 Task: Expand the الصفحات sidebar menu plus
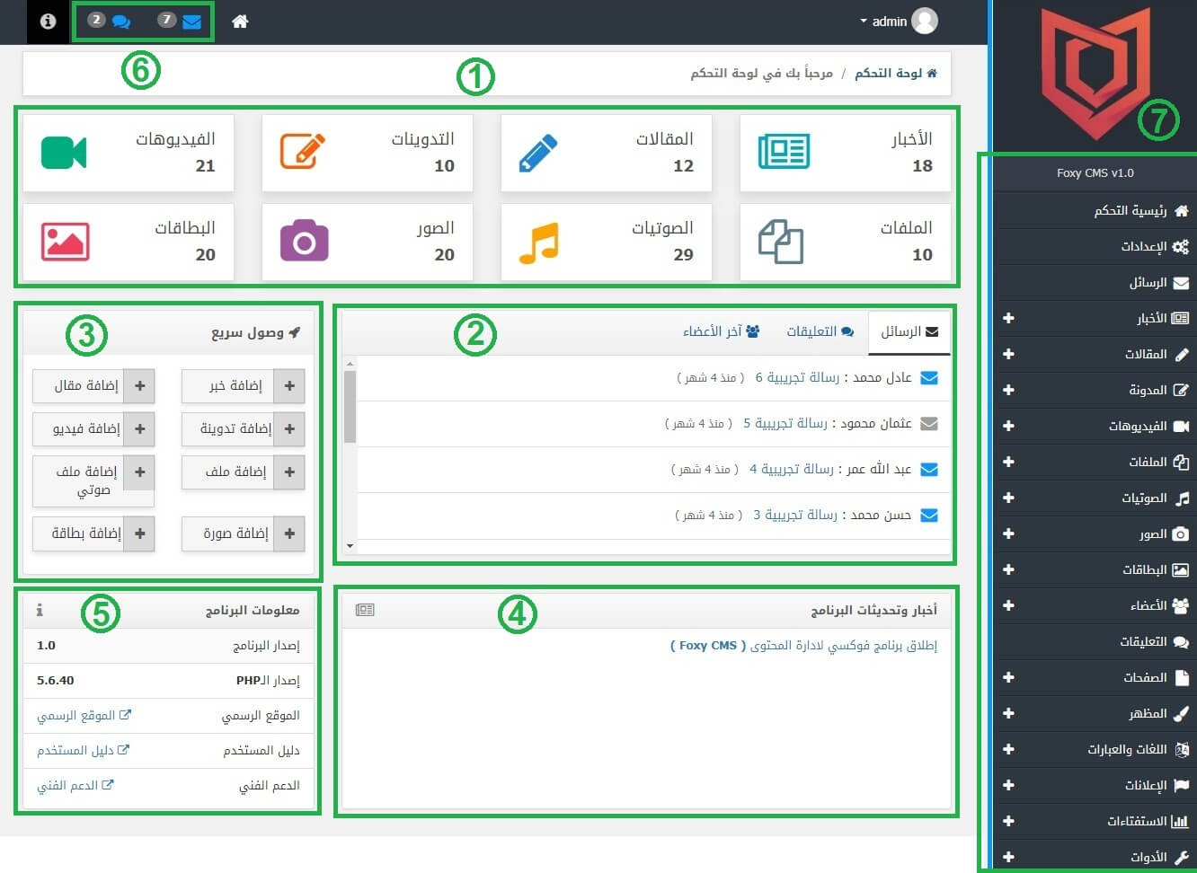[x=1008, y=677]
